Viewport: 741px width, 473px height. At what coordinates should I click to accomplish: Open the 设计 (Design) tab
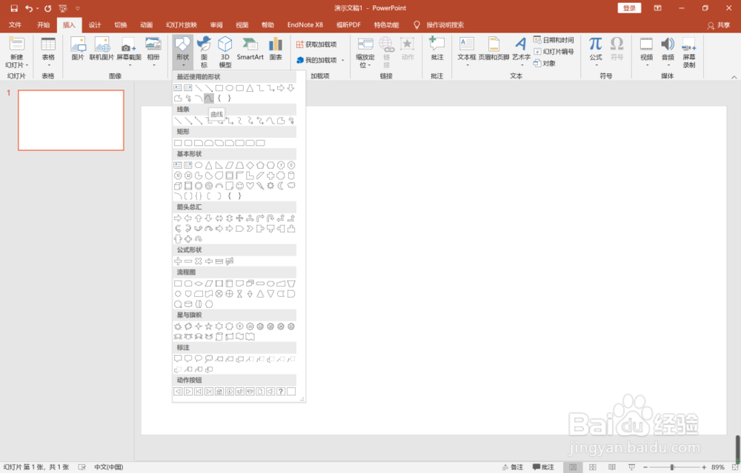pyautogui.click(x=95, y=24)
